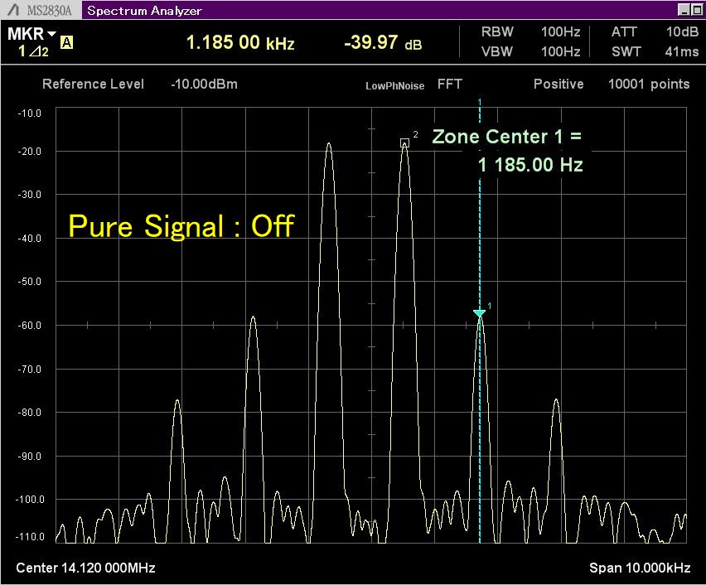Select the VBW 100Hz value

560,51
